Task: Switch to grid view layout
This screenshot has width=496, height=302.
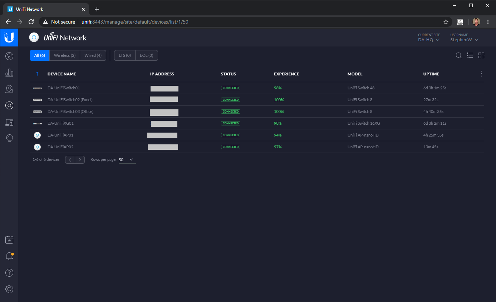Action: click(481, 55)
